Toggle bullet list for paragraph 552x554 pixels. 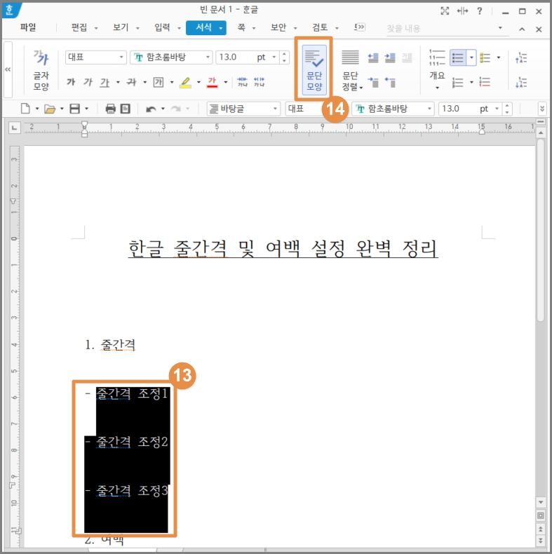point(458,58)
